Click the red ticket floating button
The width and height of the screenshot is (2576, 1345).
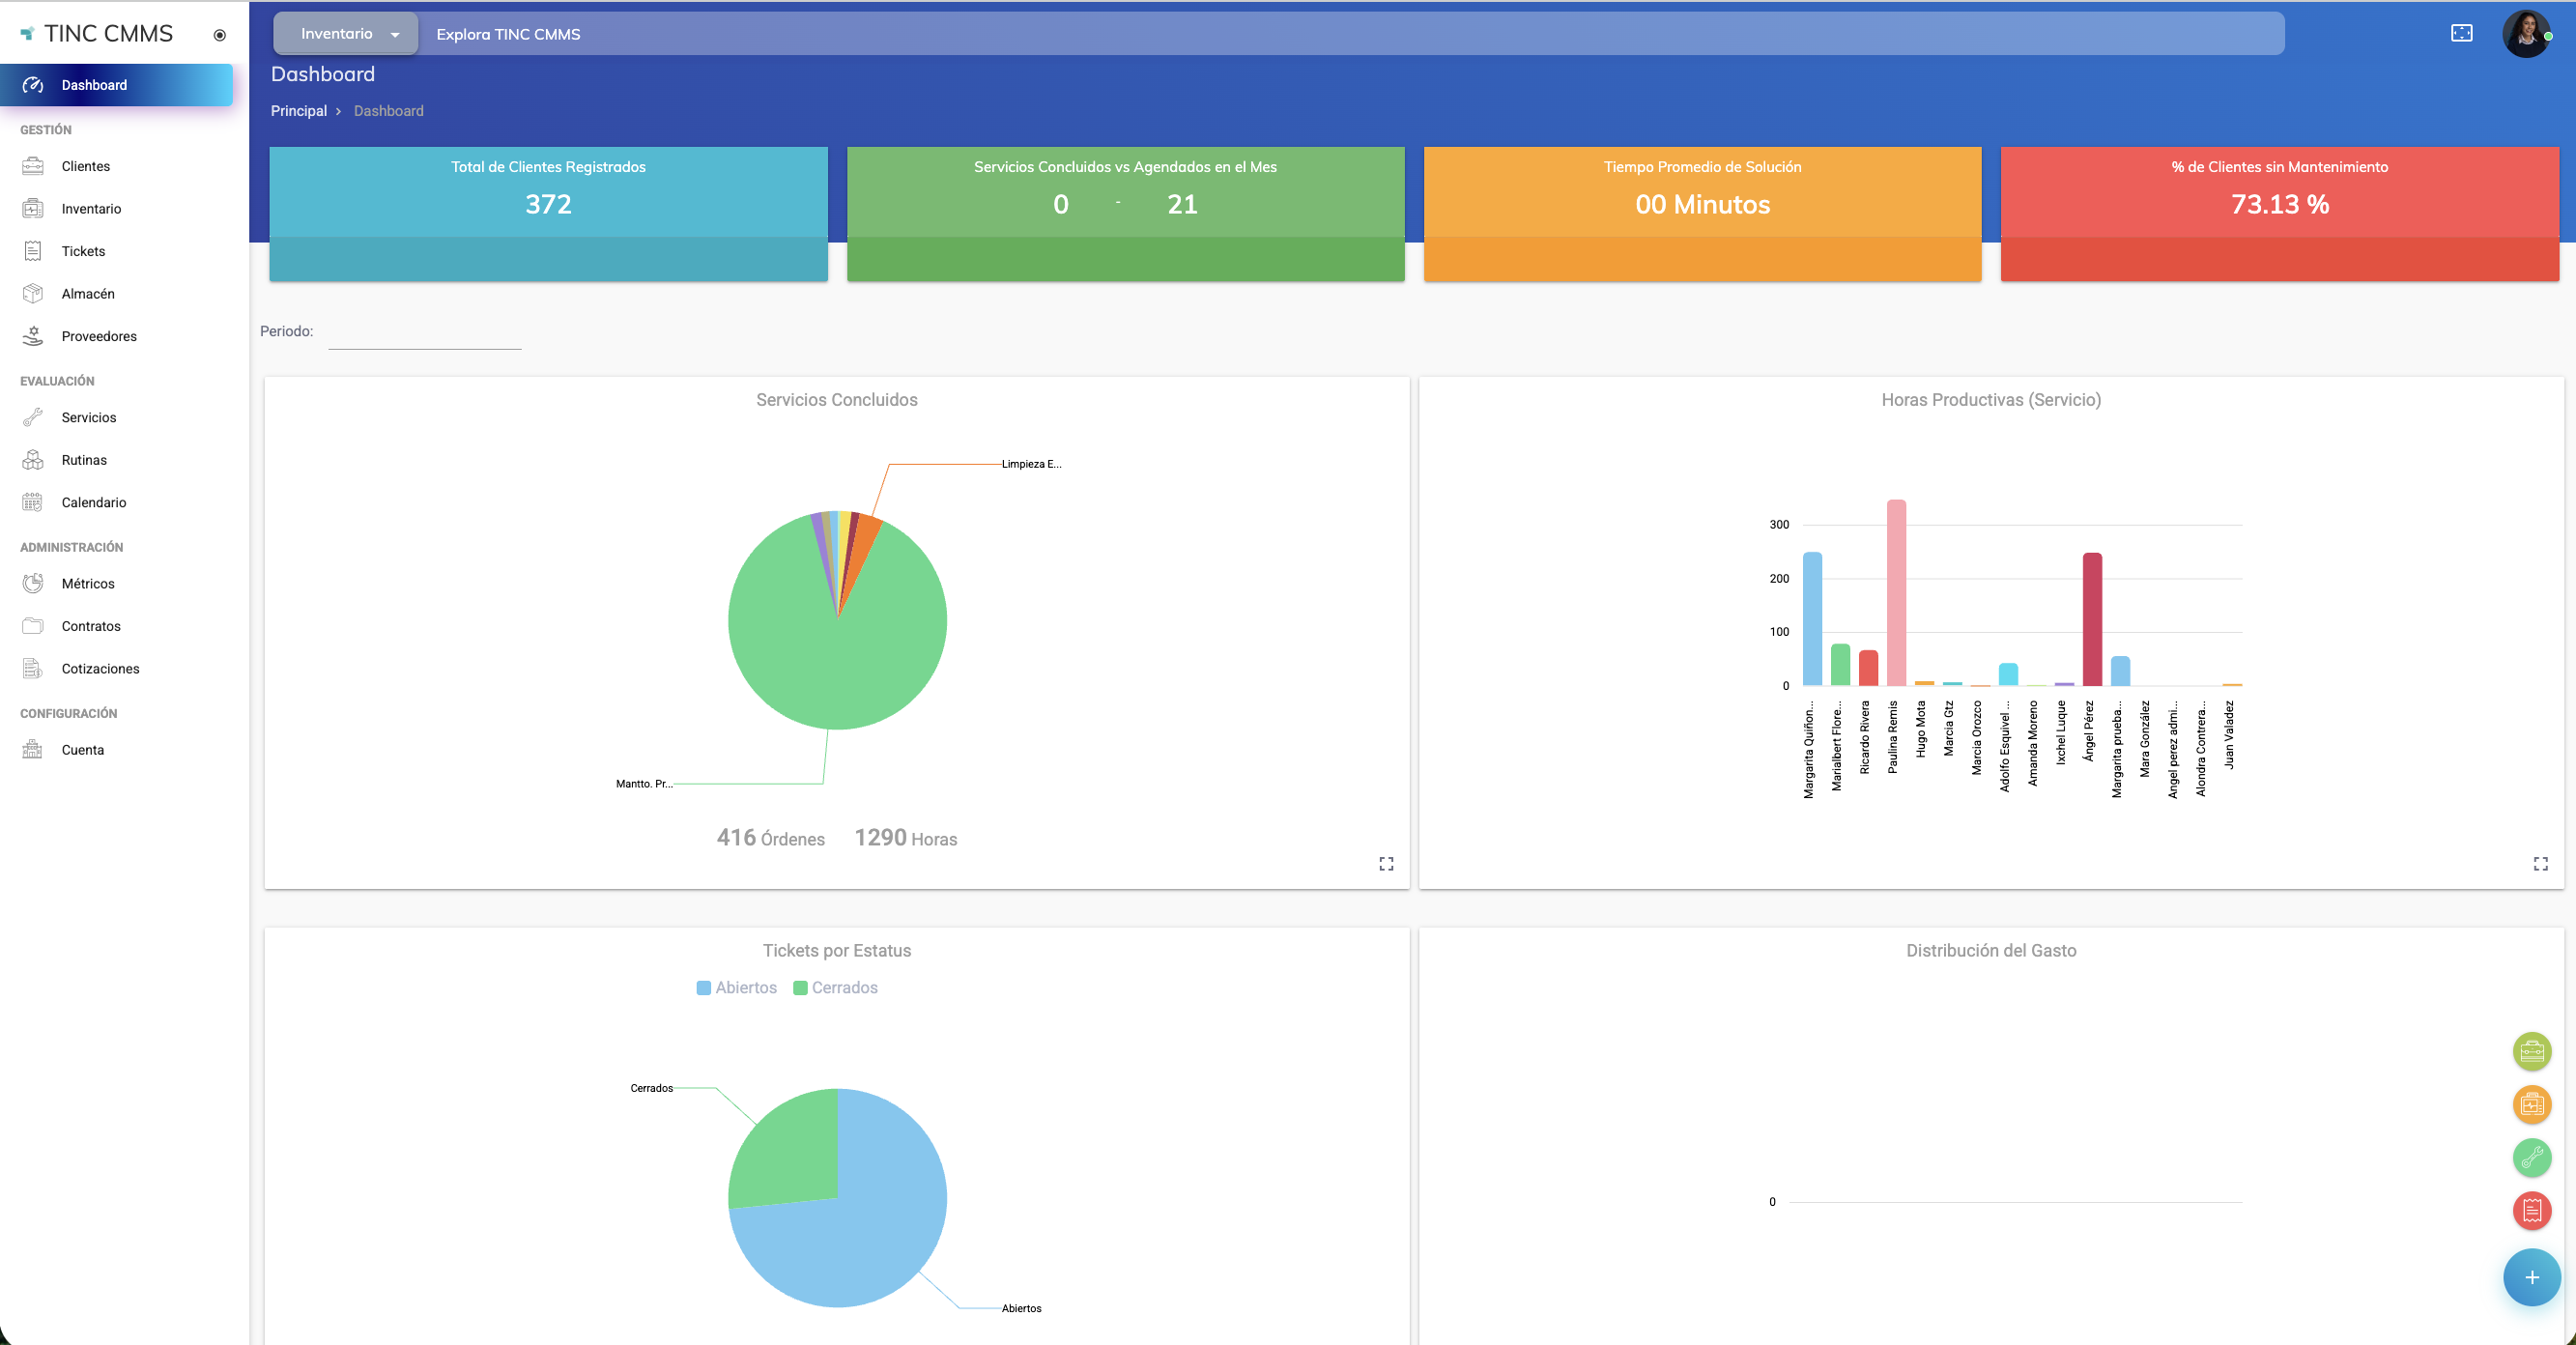click(2531, 1210)
